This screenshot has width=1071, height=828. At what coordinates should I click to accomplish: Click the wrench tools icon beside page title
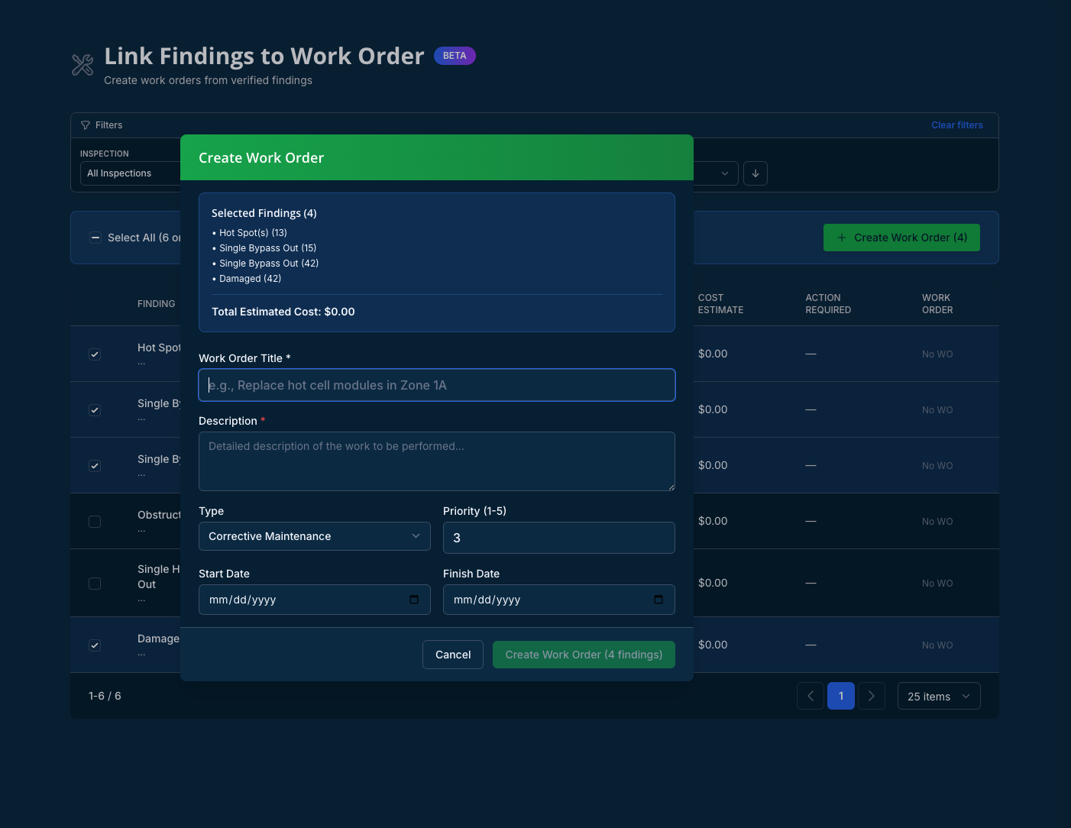tap(83, 65)
